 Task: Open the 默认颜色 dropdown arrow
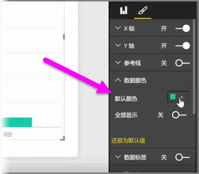182,97
